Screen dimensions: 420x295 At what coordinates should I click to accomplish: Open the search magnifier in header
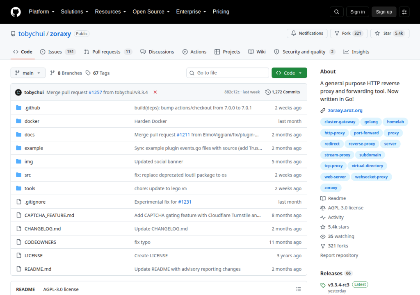point(336,12)
